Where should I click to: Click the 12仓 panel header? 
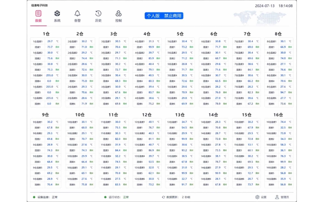click(147, 115)
